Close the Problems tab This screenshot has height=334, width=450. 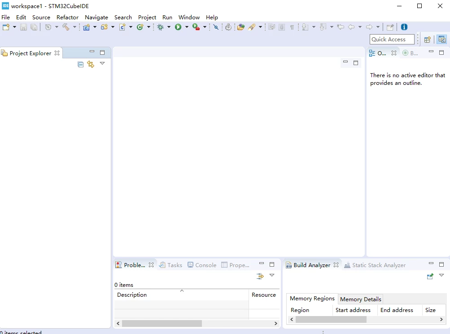(151, 265)
